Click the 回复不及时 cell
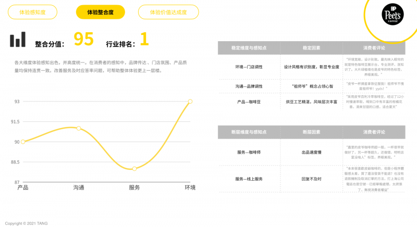The image size is (417, 227). pos(311,179)
